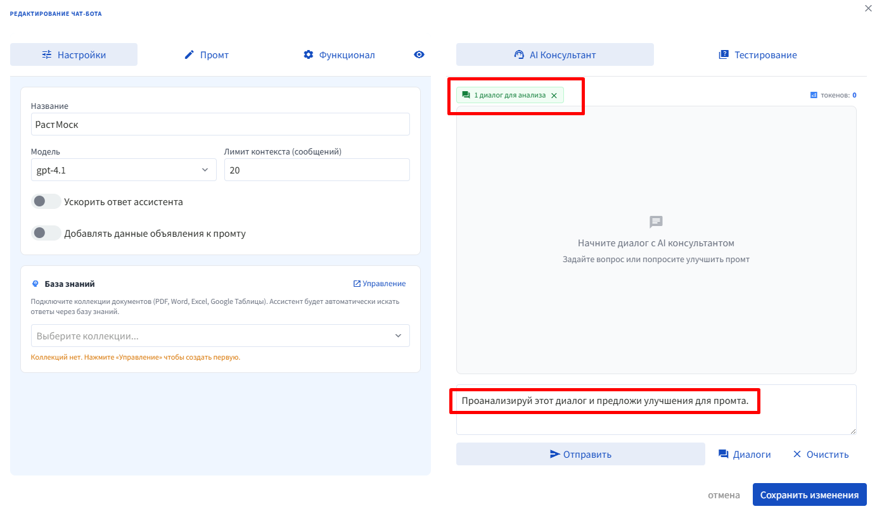Viewport: 877px width, 516px height.
Task: Click the collections dropdown chevron
Action: tap(398, 336)
